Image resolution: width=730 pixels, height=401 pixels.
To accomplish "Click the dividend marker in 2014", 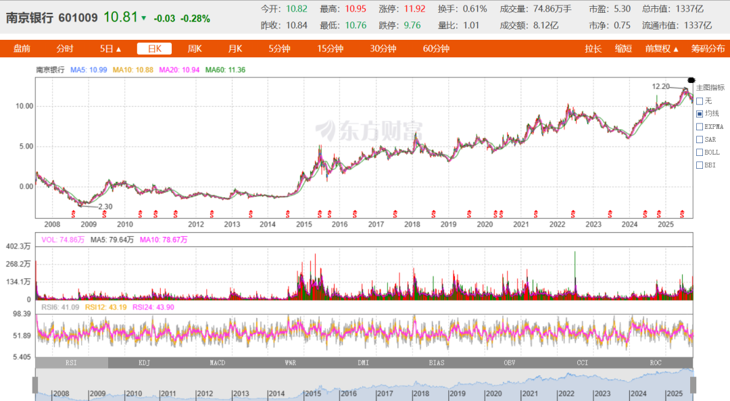I will (288, 214).
